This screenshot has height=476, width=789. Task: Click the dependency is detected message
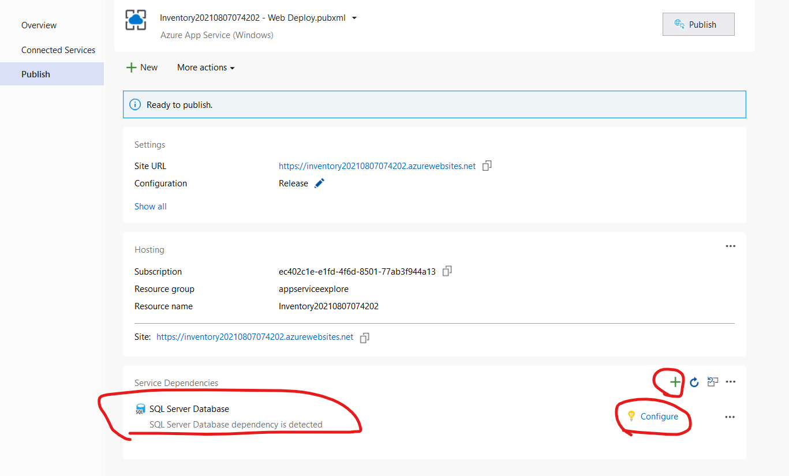pyautogui.click(x=236, y=425)
